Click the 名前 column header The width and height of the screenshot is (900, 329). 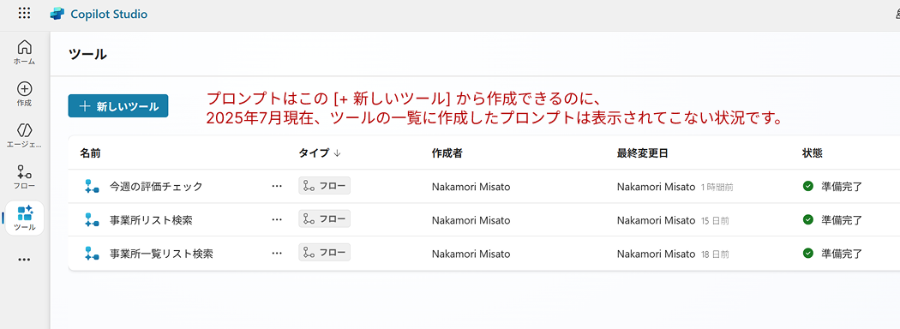point(91,153)
